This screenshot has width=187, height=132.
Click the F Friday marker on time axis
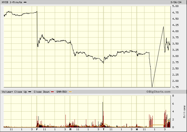[37, 129]
